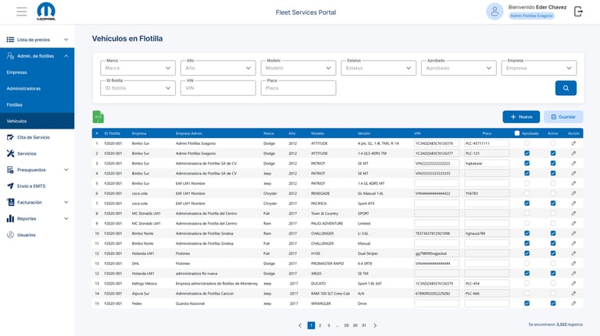Screen dimensions: 600x336
Task: Click the Admin Flotillas Exagono badge
Action: pos(531,16)
